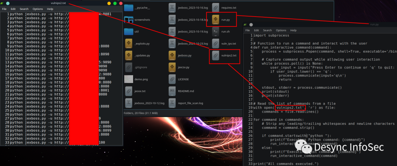Select the vuln_ips.txt file icon
Viewport: 397px width, 166px height.
click(216, 43)
